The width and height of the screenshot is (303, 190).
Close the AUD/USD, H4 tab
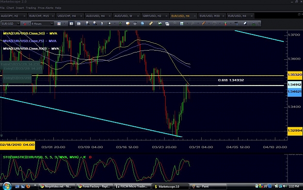tap(110, 16)
